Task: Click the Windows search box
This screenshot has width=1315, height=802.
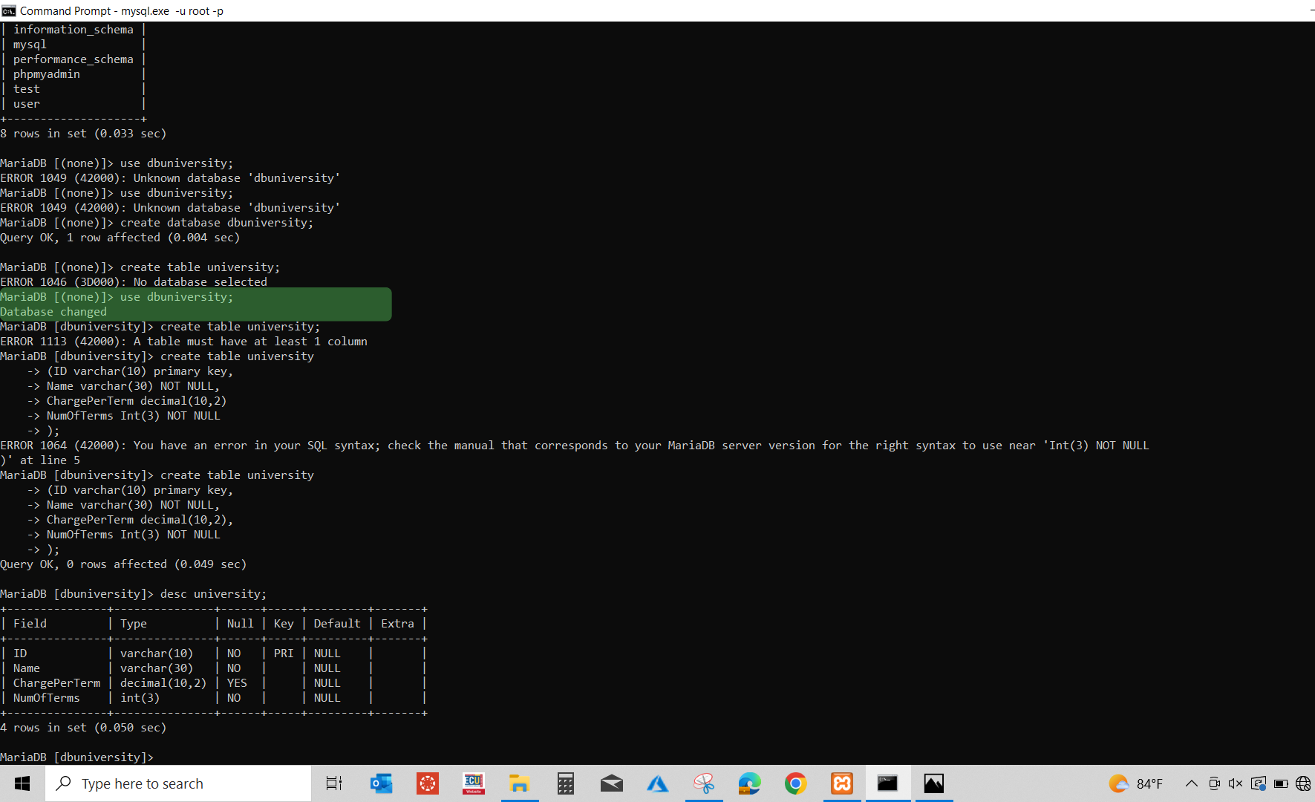Action: click(x=178, y=783)
